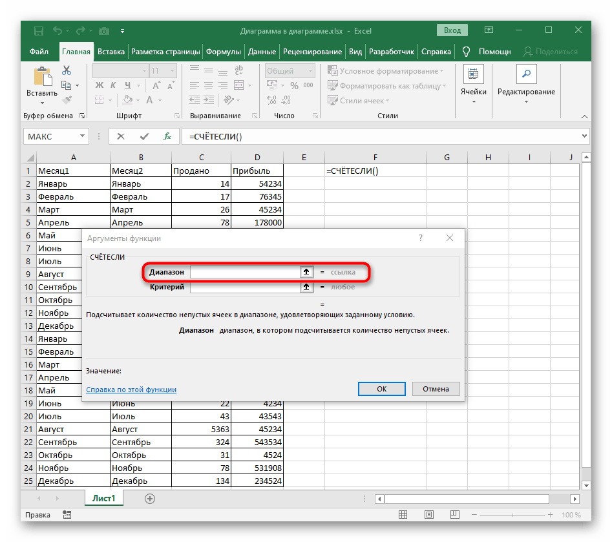
Task: Confirm formula with the checkmark icon
Action: click(143, 136)
